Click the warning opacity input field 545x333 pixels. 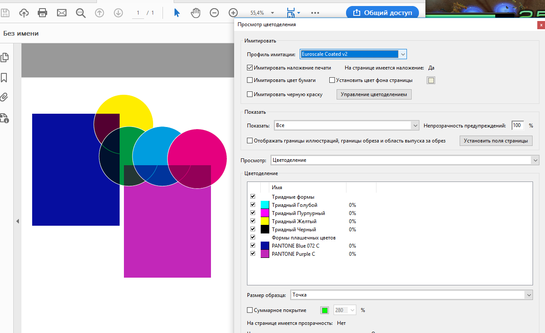pos(518,125)
